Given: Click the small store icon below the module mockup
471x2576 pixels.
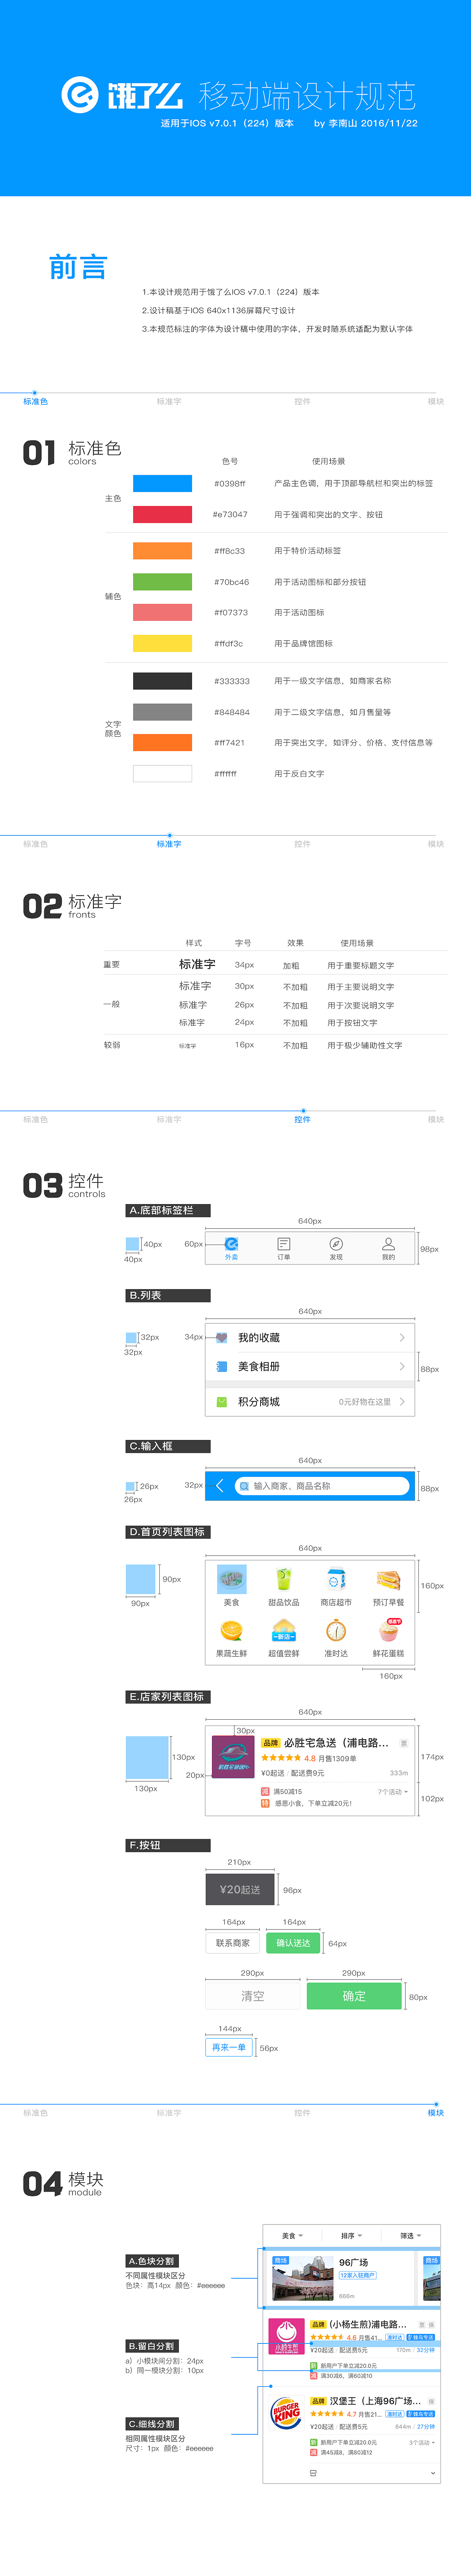Looking at the screenshot, I should coord(313,2473).
